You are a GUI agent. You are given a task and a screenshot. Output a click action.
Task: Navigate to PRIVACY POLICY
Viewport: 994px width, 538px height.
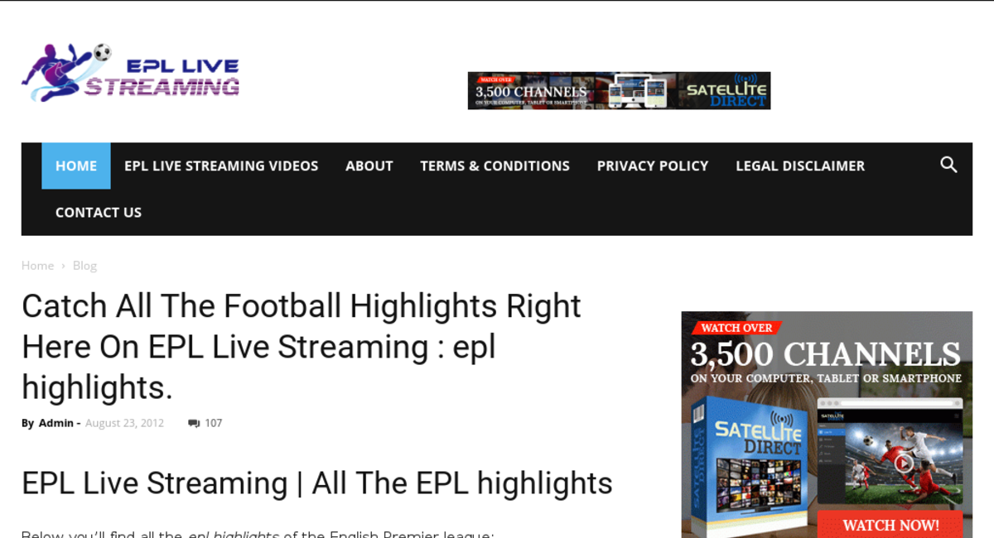tap(652, 166)
